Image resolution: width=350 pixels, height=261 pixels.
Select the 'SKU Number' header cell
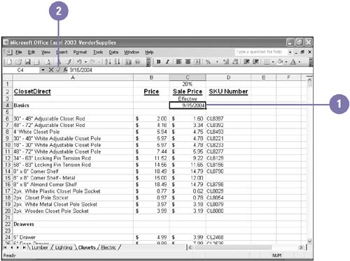click(228, 91)
